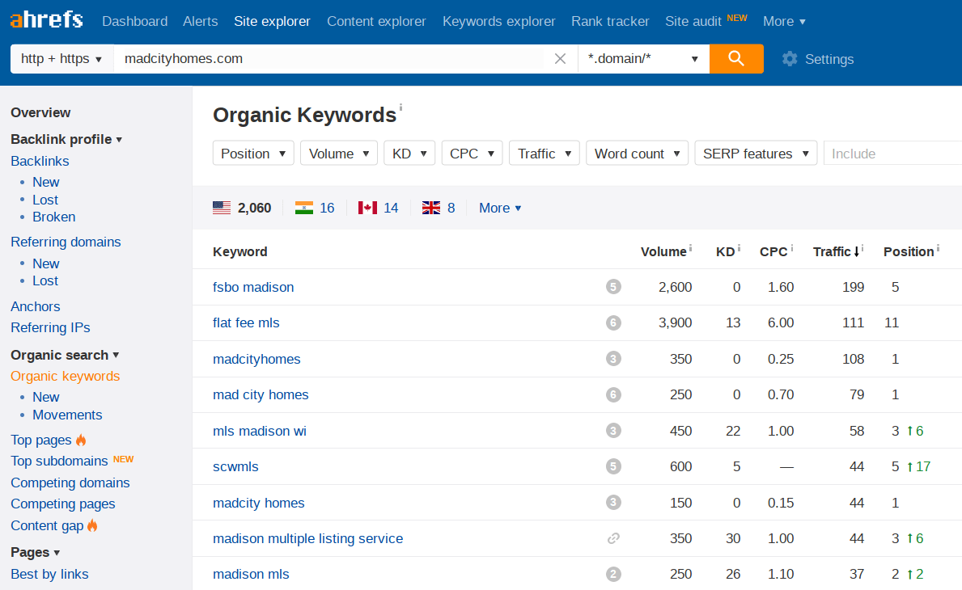Click info icon beside Position column header

938,247
